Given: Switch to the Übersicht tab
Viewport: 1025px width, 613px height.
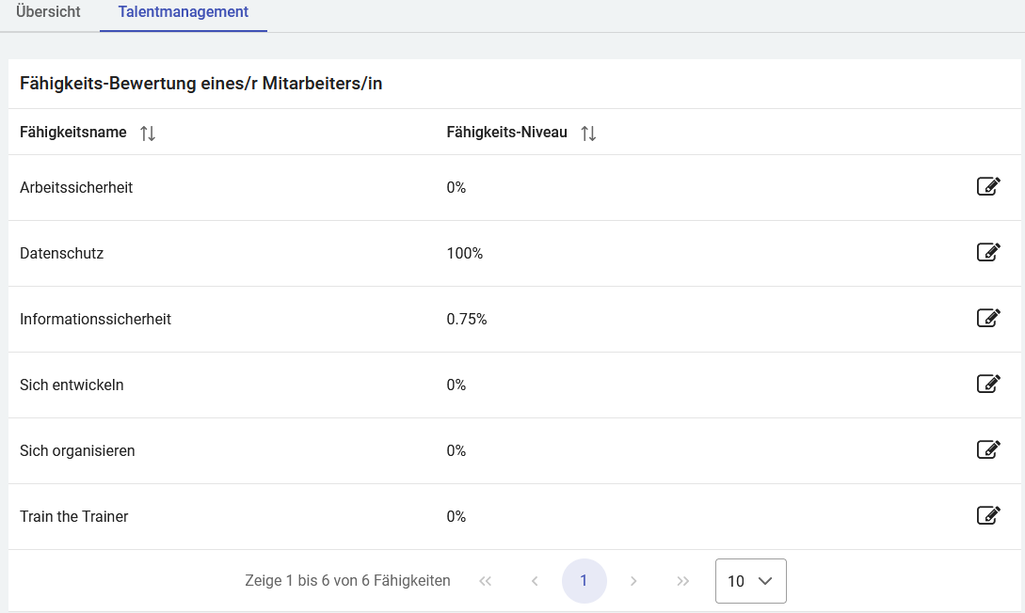Looking at the screenshot, I should click(x=48, y=12).
